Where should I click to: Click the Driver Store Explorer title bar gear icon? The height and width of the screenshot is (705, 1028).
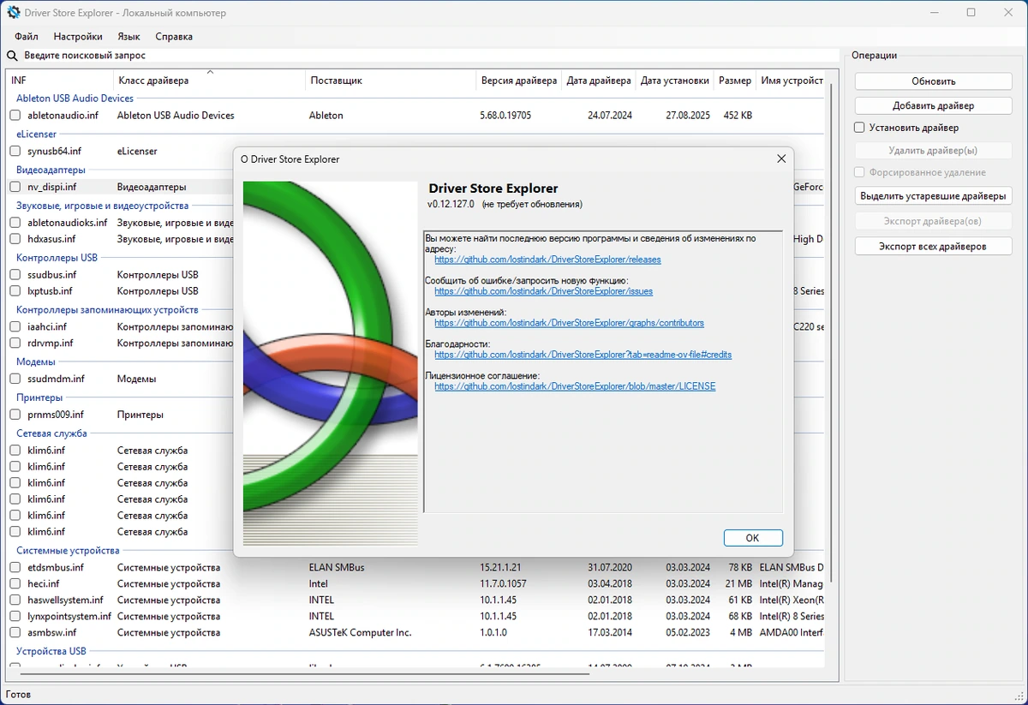click(x=14, y=13)
